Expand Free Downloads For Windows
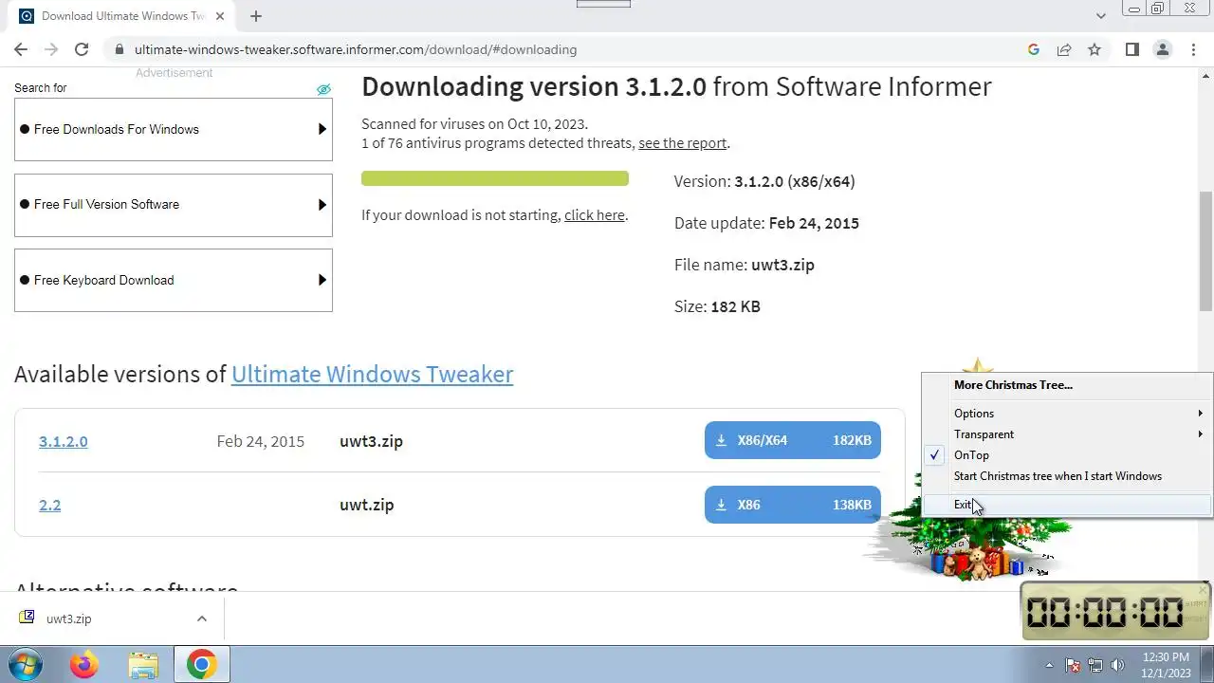This screenshot has width=1214, height=683. point(174,129)
